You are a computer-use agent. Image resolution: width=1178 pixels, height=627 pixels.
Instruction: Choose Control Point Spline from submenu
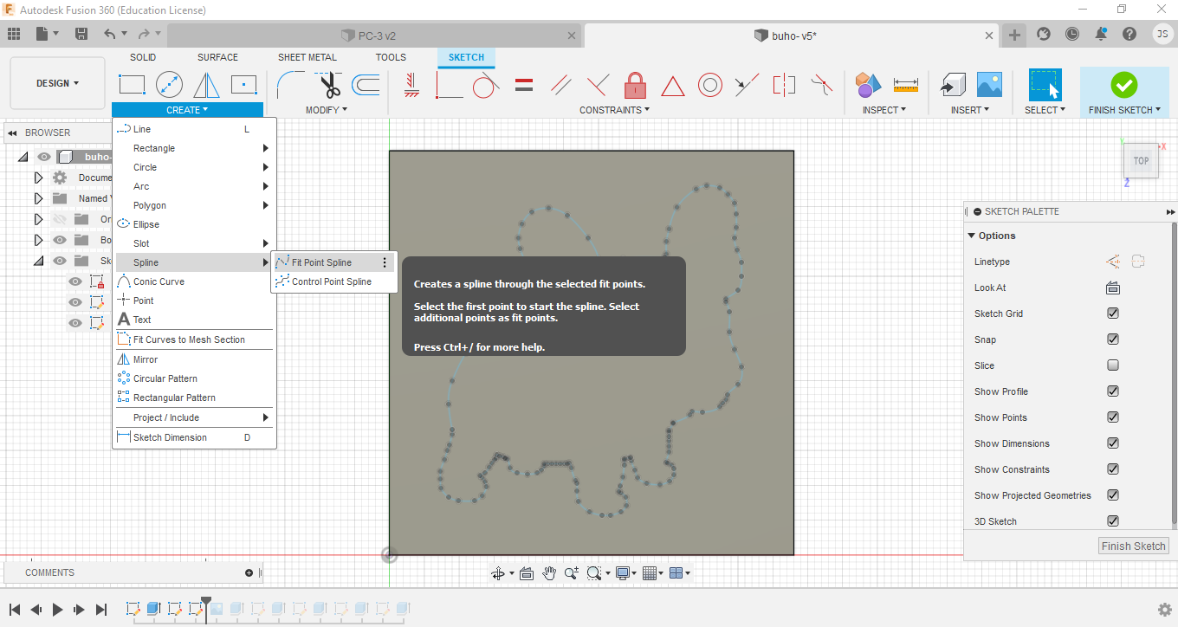coord(332,281)
